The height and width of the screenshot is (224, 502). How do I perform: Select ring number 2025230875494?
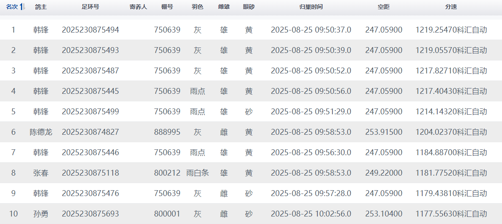[x=90, y=30]
